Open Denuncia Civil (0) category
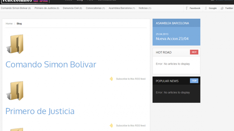This screenshot has width=234, height=131. pos(72,8)
